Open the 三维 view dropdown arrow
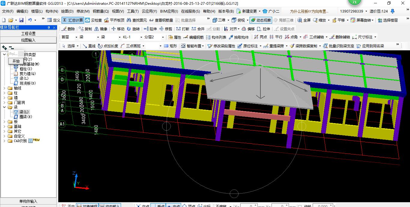The image size is (410, 207). pyautogui.click(x=228, y=20)
